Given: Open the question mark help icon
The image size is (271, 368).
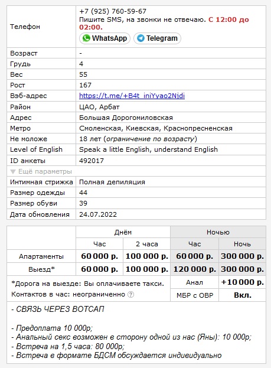Looking at the screenshot, I should (130, 294).
